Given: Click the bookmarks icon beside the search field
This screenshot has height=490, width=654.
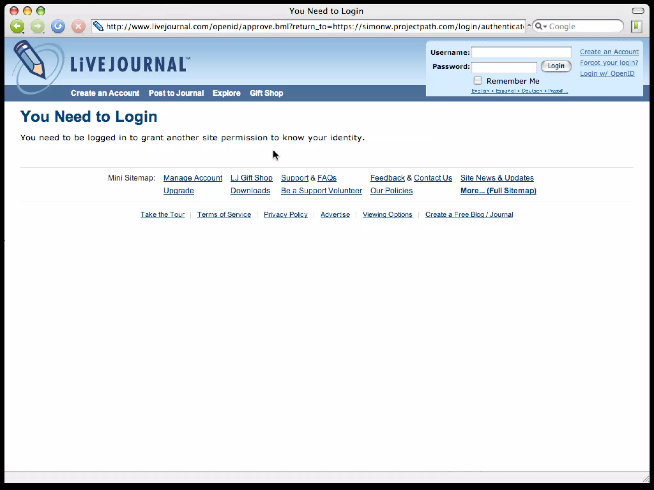Looking at the screenshot, I should pos(636,26).
